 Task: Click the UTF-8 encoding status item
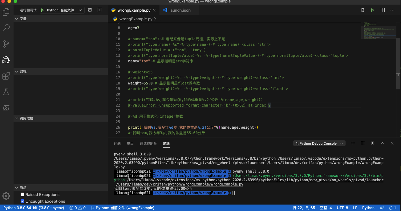tap(342, 208)
